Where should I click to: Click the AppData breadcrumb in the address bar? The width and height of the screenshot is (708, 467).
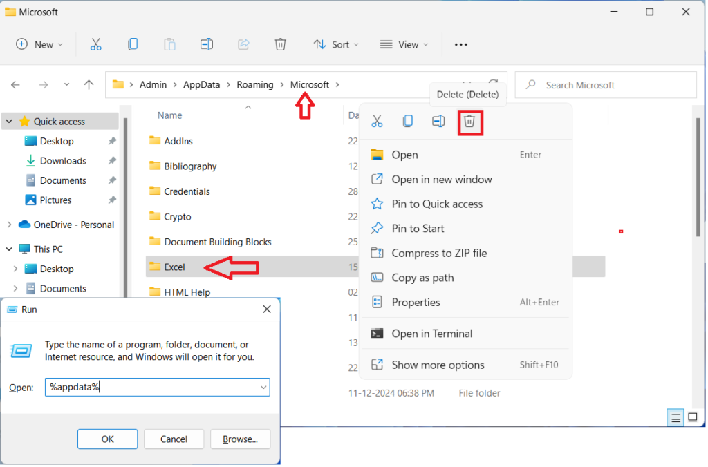(x=201, y=85)
